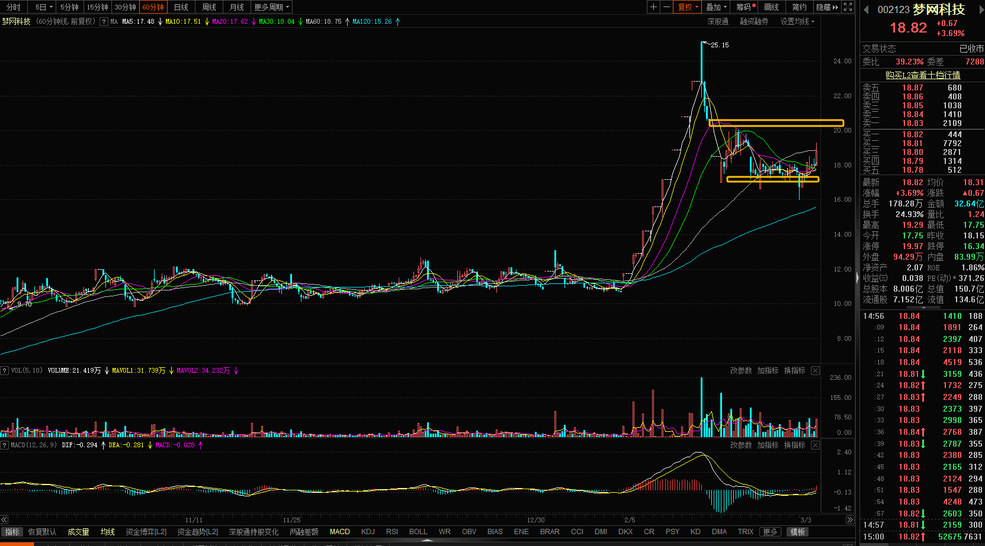Click 改参数 in the VOL panel
Image resolution: width=985 pixels, height=546 pixels.
(x=740, y=370)
